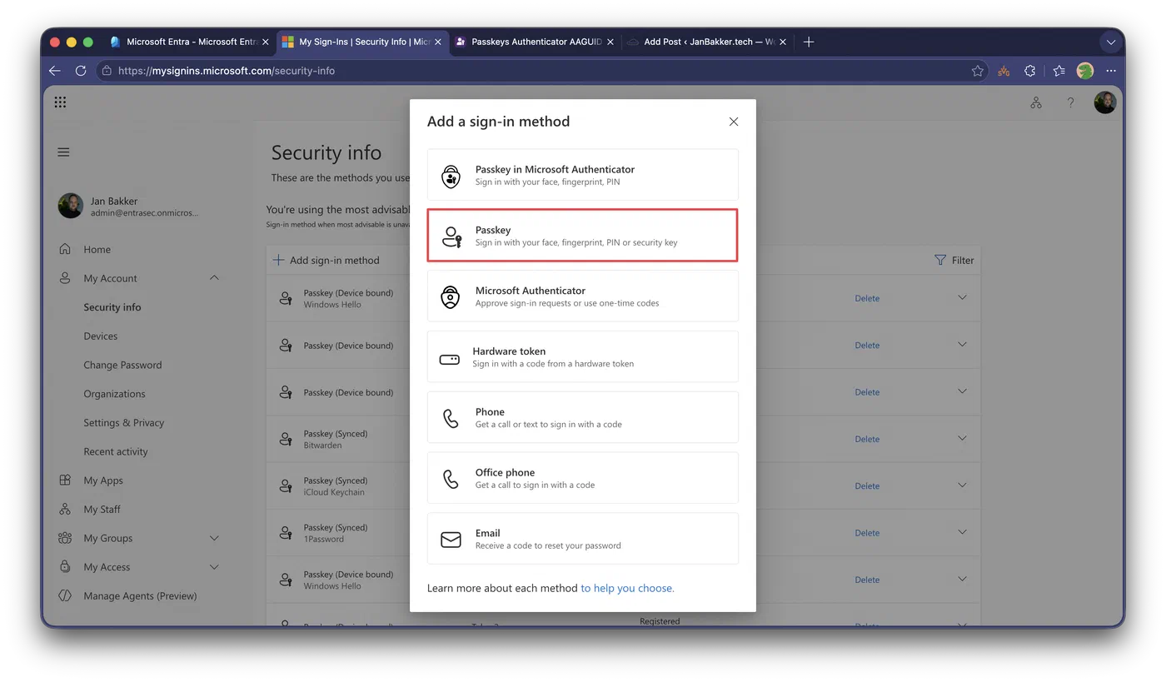This screenshot has width=1166, height=682.
Task: Switch to the Add Post JanBakker.tech tab
Action: point(707,42)
